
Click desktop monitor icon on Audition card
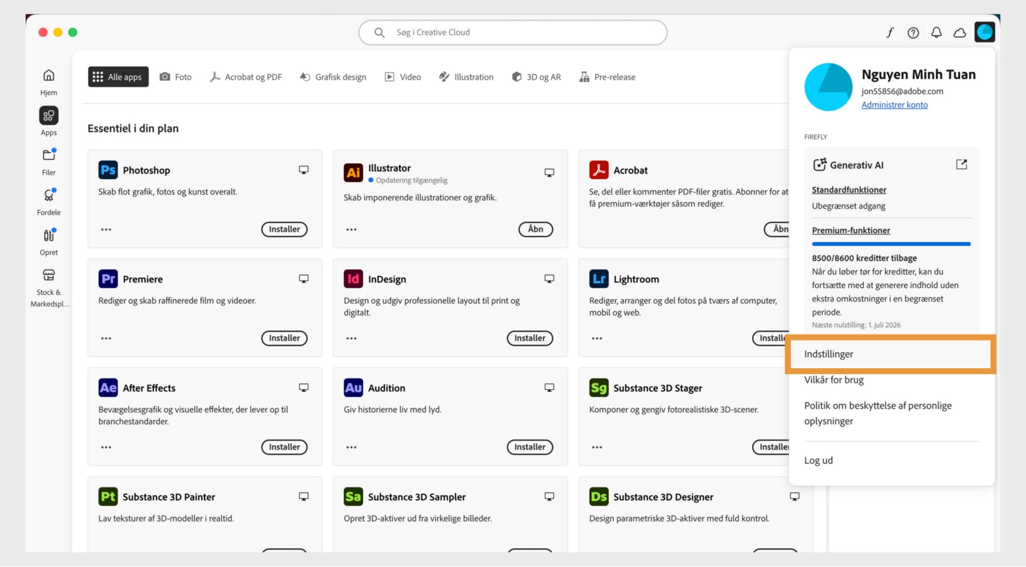[549, 388]
